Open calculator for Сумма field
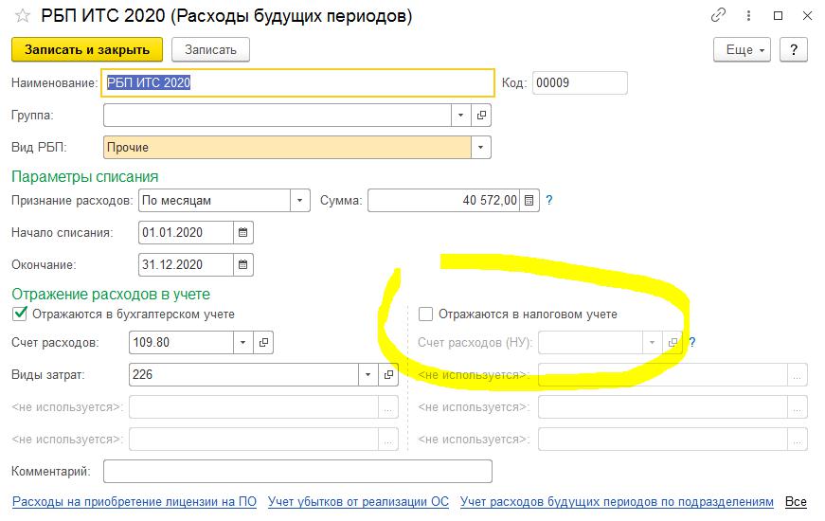The image size is (825, 521). (x=529, y=201)
